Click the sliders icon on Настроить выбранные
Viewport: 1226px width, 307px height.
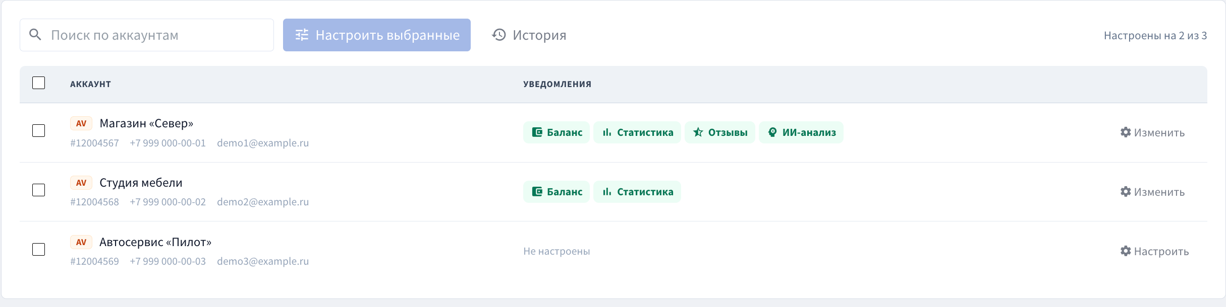302,35
